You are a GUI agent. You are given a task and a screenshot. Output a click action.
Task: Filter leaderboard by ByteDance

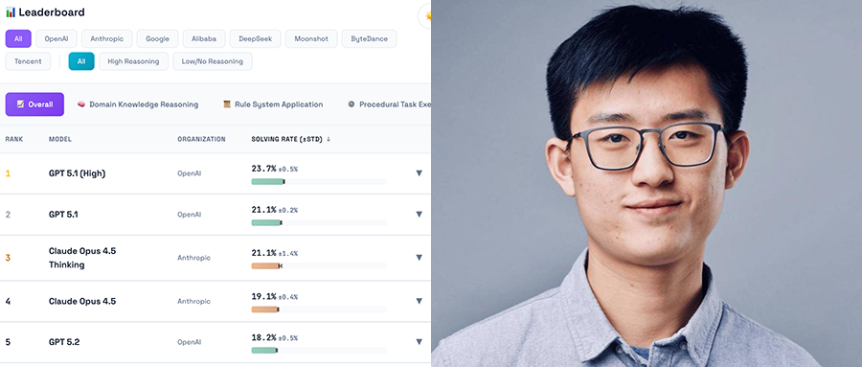(369, 39)
